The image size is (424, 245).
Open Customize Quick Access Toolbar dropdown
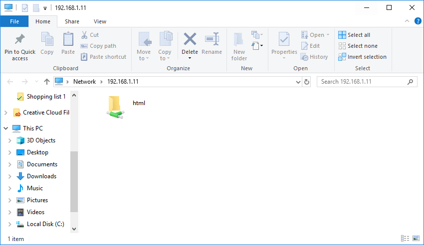45,8
